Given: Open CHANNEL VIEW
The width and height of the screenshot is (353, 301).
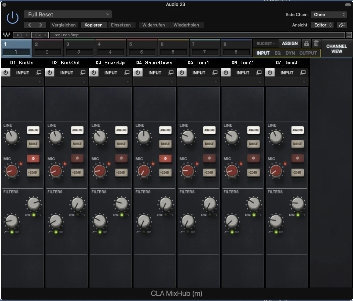Looking at the screenshot, I should (337, 49).
